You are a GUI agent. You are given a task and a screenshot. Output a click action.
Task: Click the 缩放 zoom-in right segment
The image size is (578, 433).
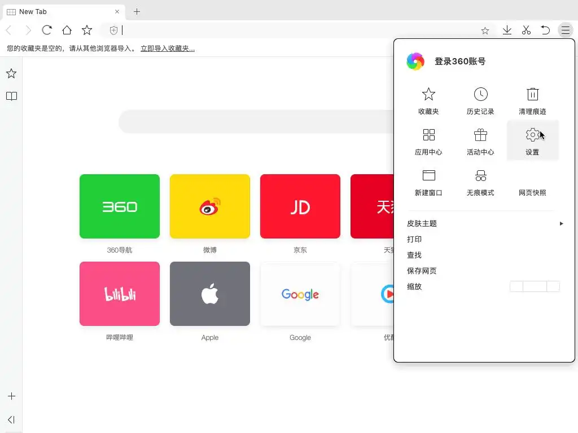(553, 286)
